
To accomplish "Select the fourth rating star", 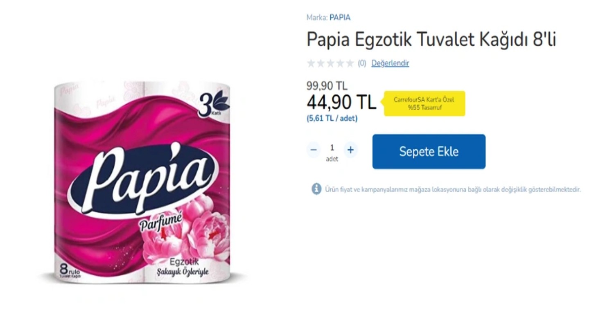I will tap(341, 63).
